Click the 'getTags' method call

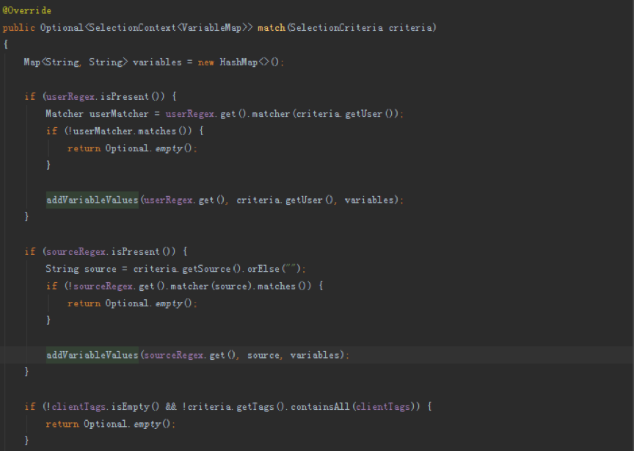point(255,407)
